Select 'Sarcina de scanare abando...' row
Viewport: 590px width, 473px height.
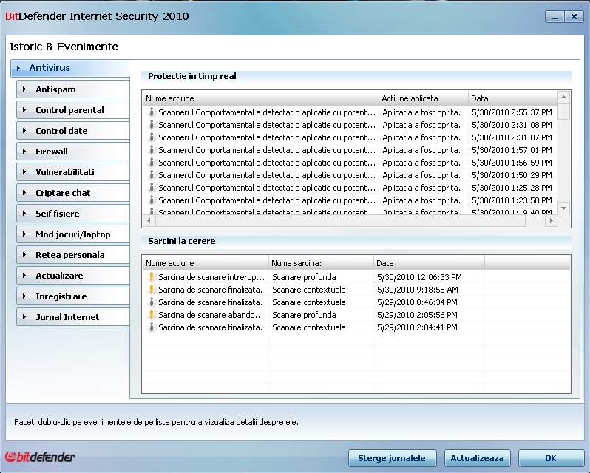(356, 315)
